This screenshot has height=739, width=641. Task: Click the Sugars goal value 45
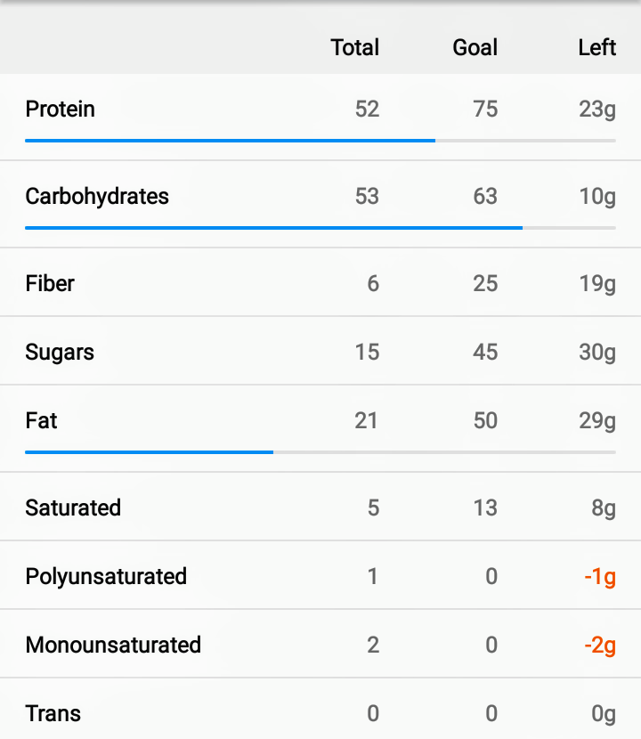[485, 352]
